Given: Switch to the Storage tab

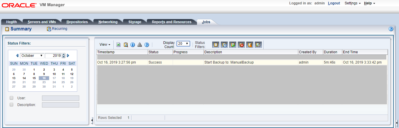Looking at the screenshot, I should click(135, 22).
